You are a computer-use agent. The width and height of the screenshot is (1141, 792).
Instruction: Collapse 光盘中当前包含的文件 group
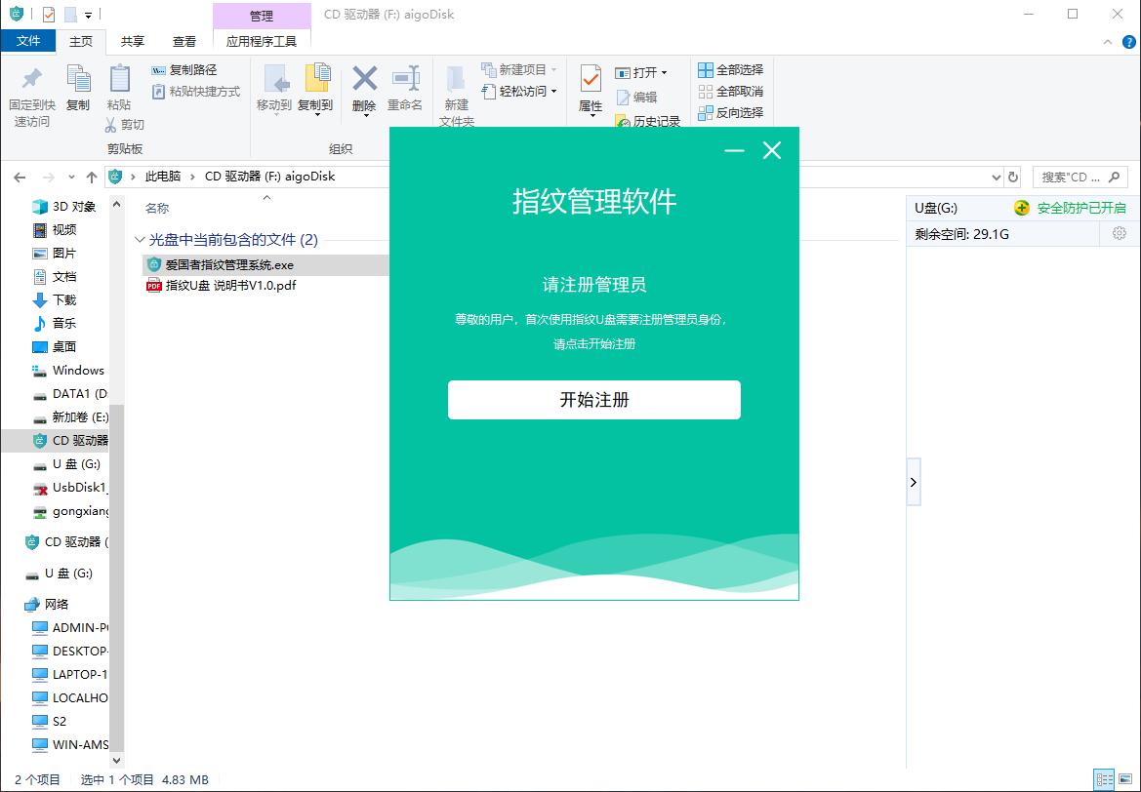[x=139, y=239]
